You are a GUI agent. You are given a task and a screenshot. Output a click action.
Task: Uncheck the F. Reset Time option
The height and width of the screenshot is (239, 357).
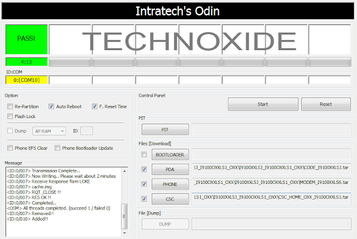point(94,106)
